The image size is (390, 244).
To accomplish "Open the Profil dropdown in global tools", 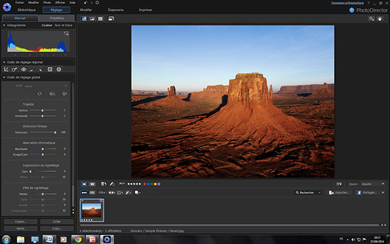I will [45, 86].
